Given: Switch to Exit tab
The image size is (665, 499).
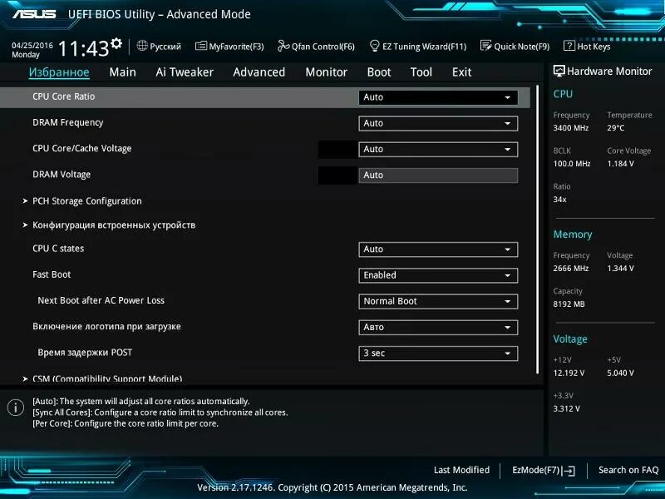Looking at the screenshot, I should click(461, 72).
